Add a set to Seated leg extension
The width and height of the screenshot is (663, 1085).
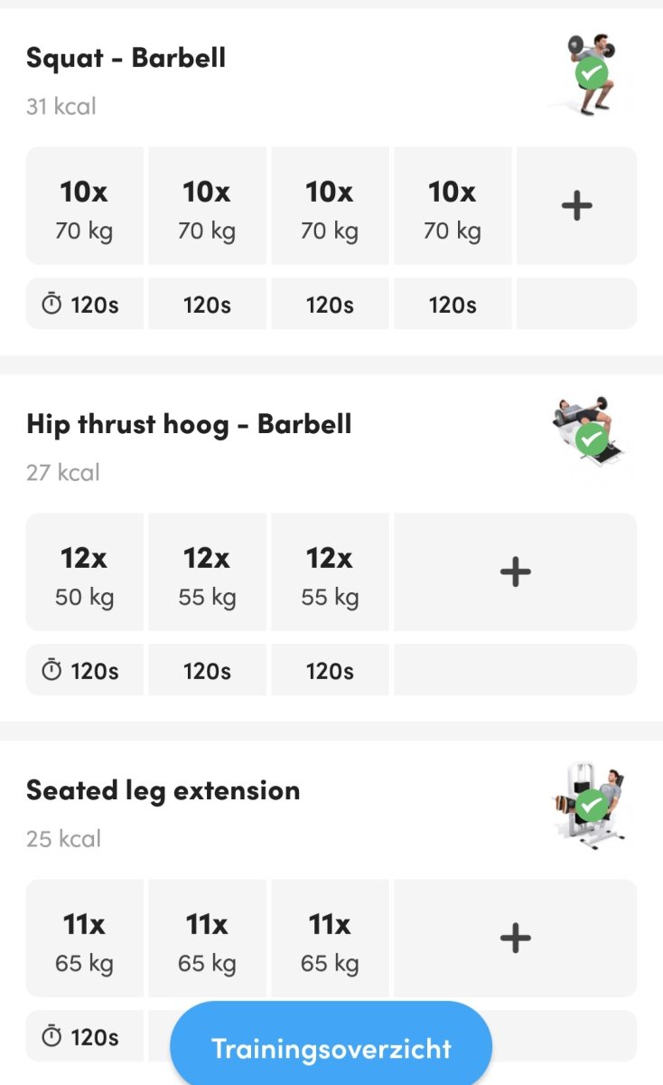pos(515,939)
